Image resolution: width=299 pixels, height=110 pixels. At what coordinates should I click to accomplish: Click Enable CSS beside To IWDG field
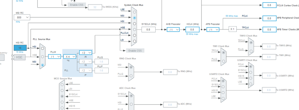(x=77, y=5)
